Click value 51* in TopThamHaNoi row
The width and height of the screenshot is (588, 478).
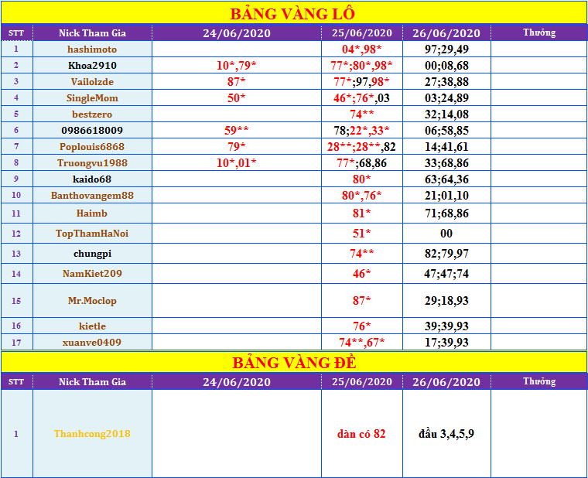pyautogui.click(x=362, y=234)
